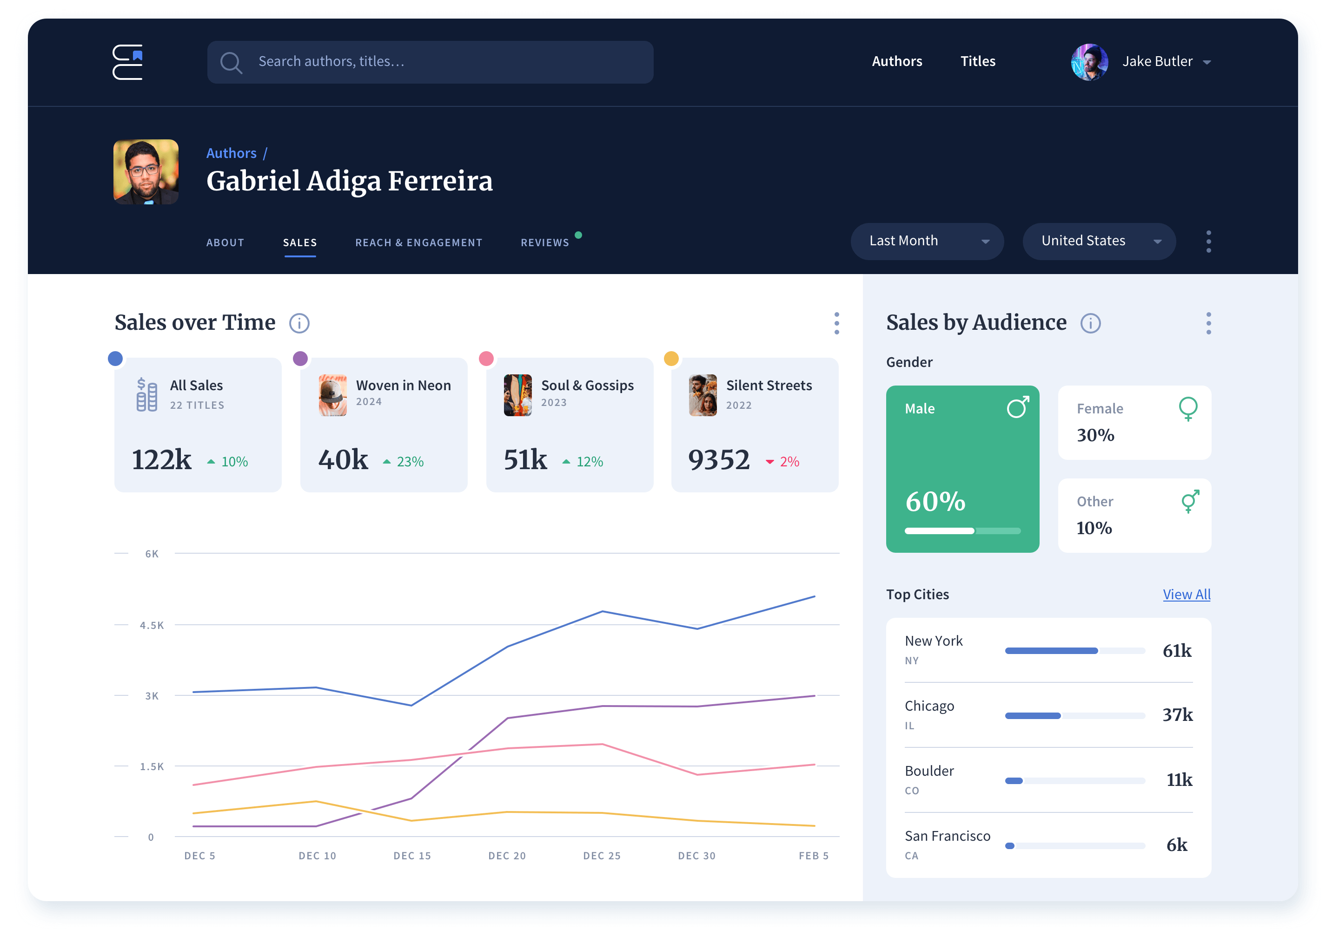Image resolution: width=1326 pixels, height=929 pixels.
Task: Expand the Jake Butler account menu
Action: pyautogui.click(x=1206, y=62)
